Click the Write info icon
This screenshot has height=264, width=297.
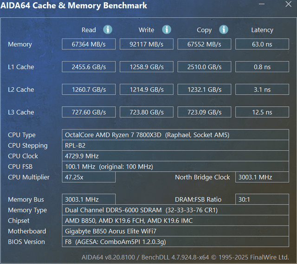(x=167, y=30)
